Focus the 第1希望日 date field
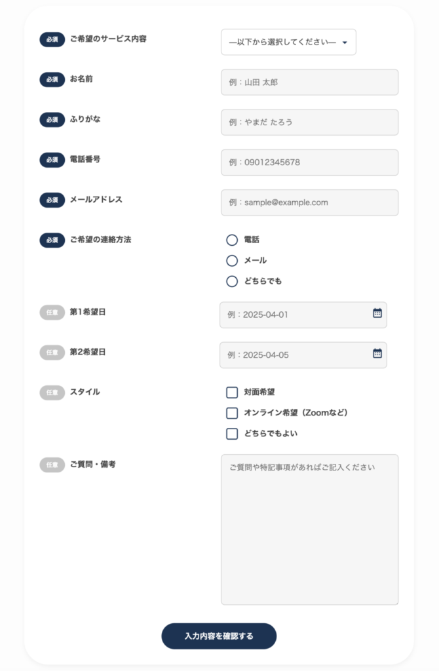Screen dimensions: 439x671 (303, 315)
